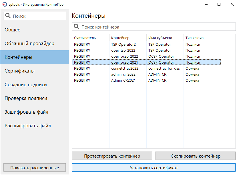Switch to Расшифровать файл section
Viewport: 239px width, 175px height.
tap(35, 126)
